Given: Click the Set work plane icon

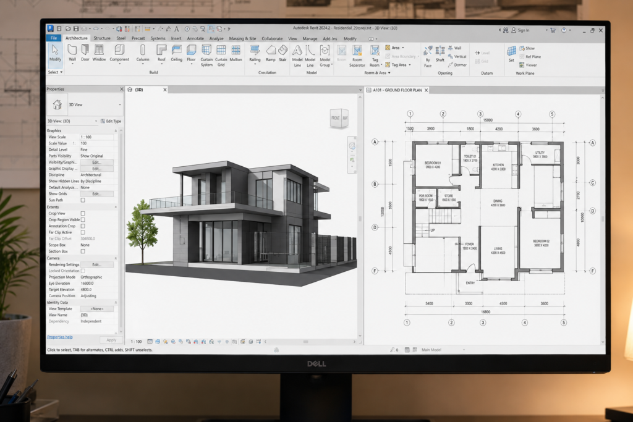Looking at the screenshot, I should click(511, 54).
